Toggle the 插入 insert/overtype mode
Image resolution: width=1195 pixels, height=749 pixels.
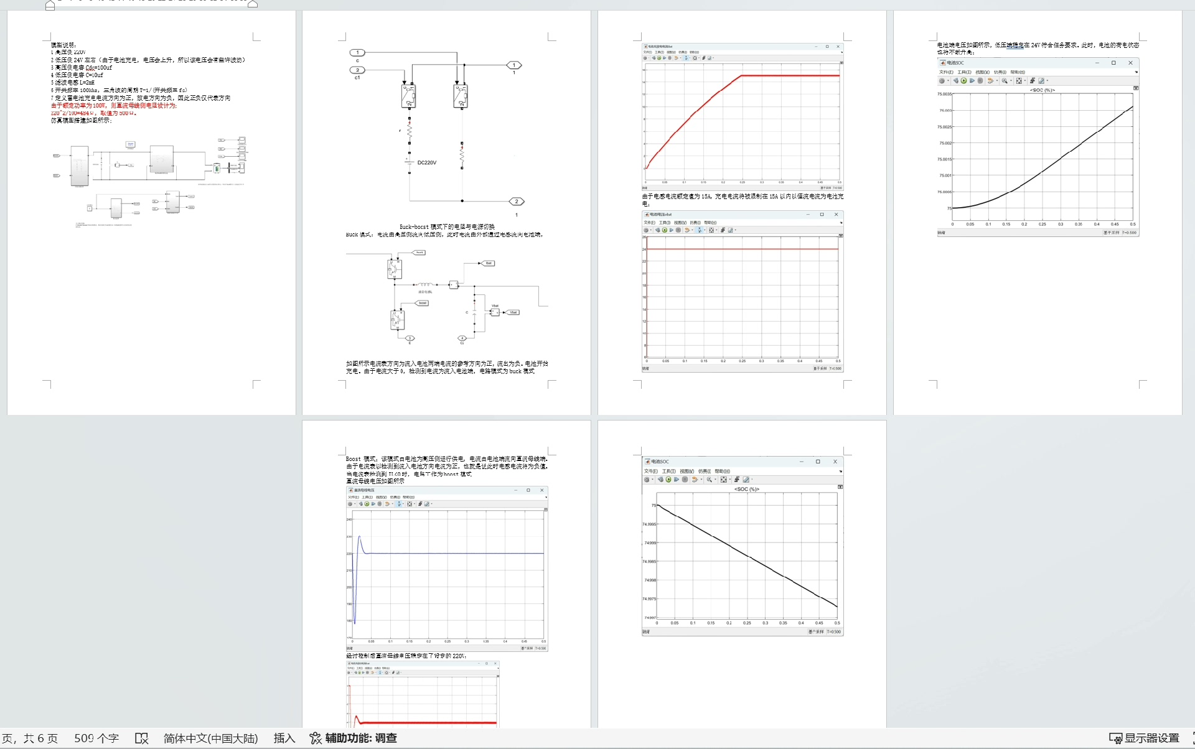click(284, 738)
